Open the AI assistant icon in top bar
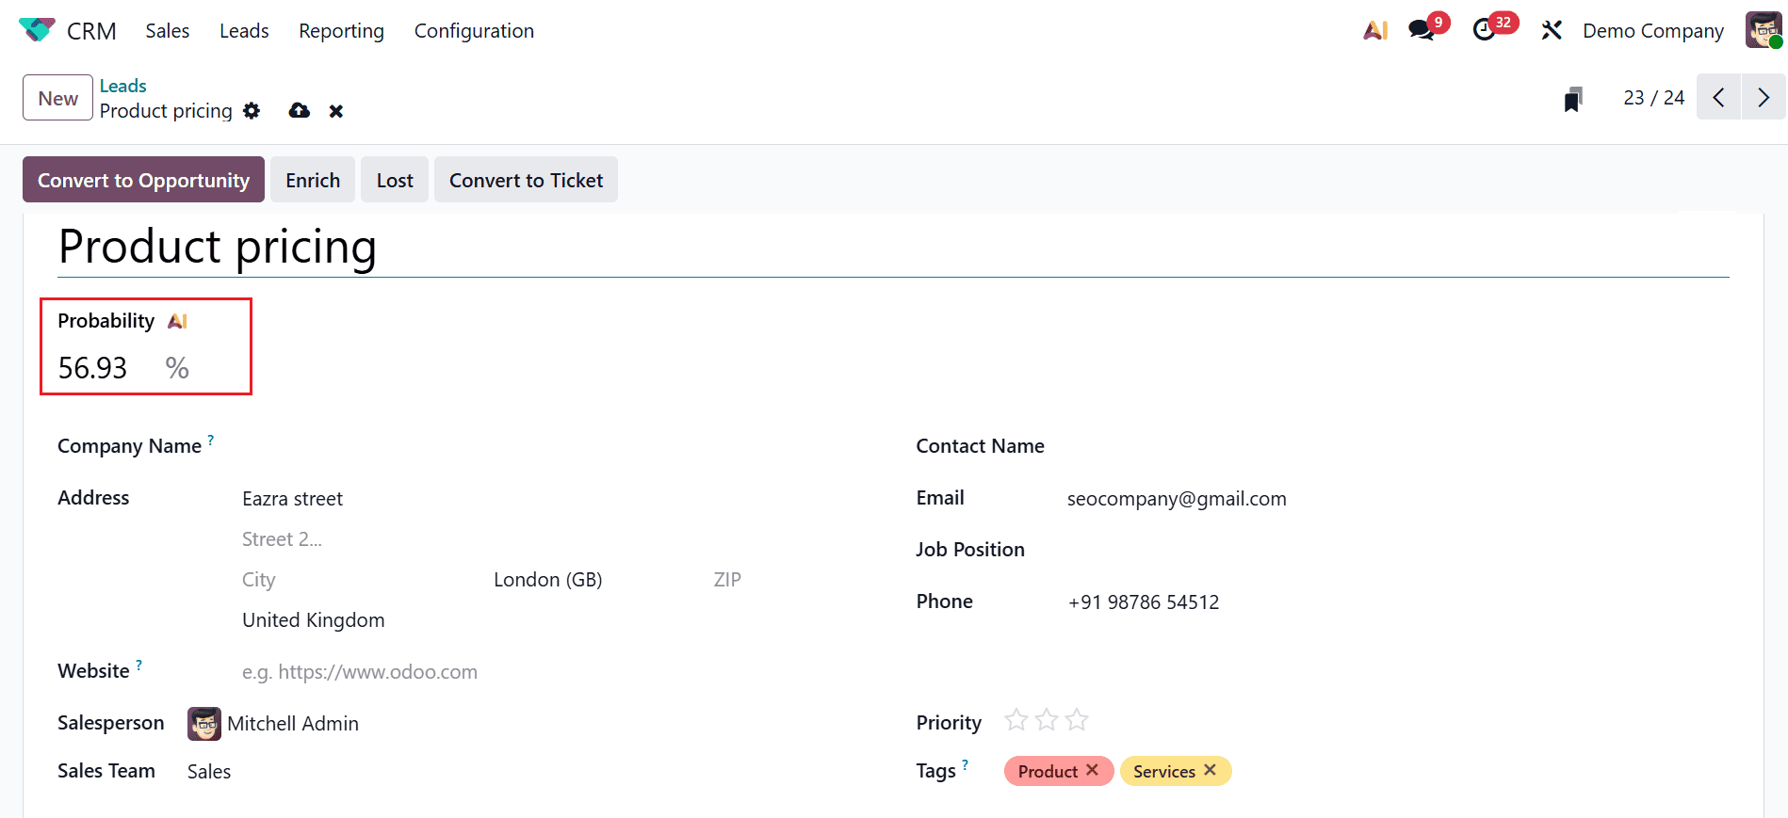 pyautogui.click(x=1375, y=30)
